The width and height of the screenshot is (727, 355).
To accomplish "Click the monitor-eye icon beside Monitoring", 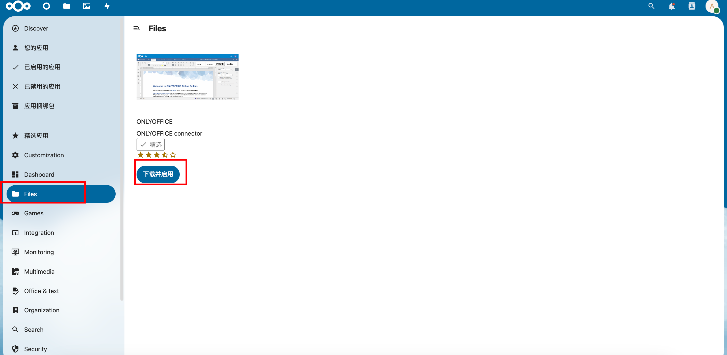I will tap(15, 252).
